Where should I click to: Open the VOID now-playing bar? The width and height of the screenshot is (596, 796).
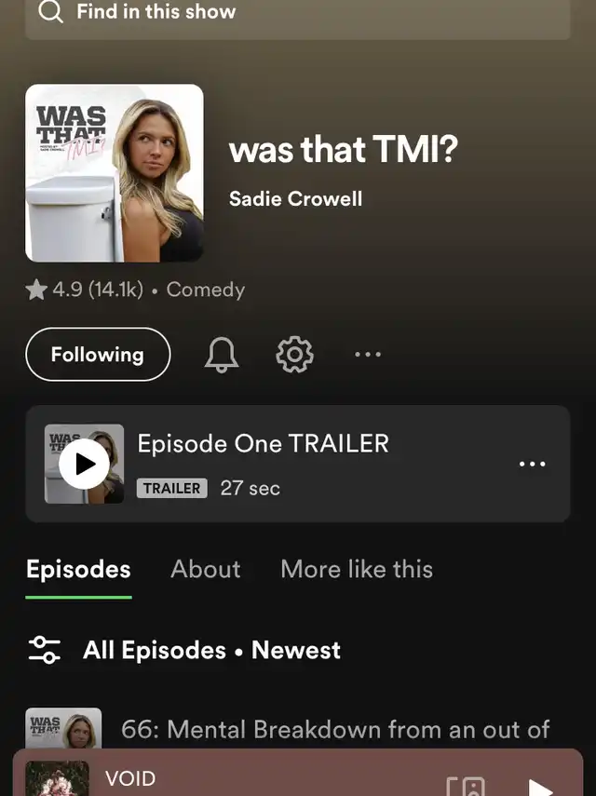(297, 773)
